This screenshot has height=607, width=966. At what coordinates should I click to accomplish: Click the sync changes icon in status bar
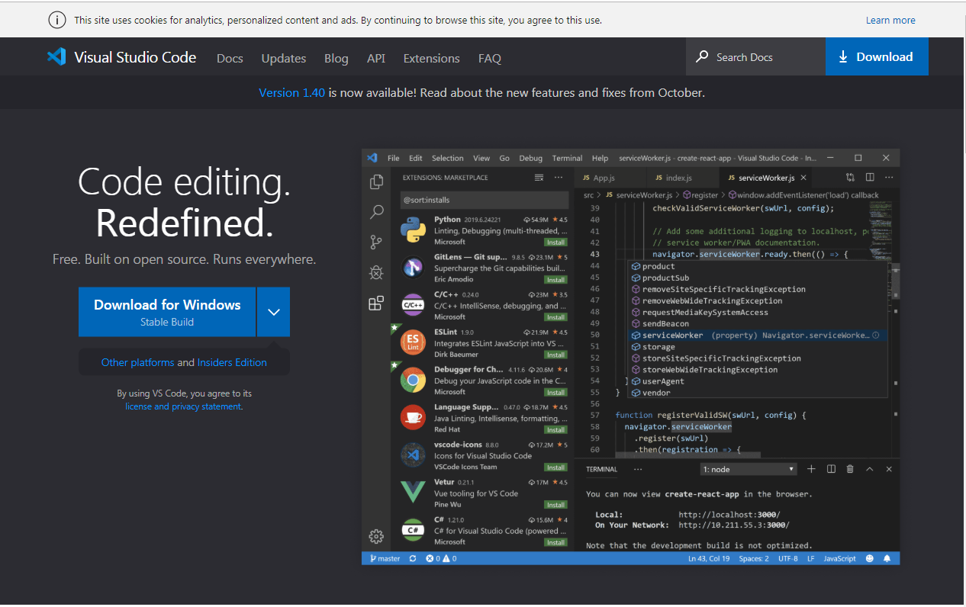coord(413,558)
